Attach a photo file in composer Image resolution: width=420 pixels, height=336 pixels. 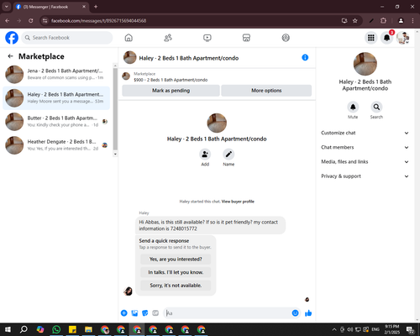[134, 313]
